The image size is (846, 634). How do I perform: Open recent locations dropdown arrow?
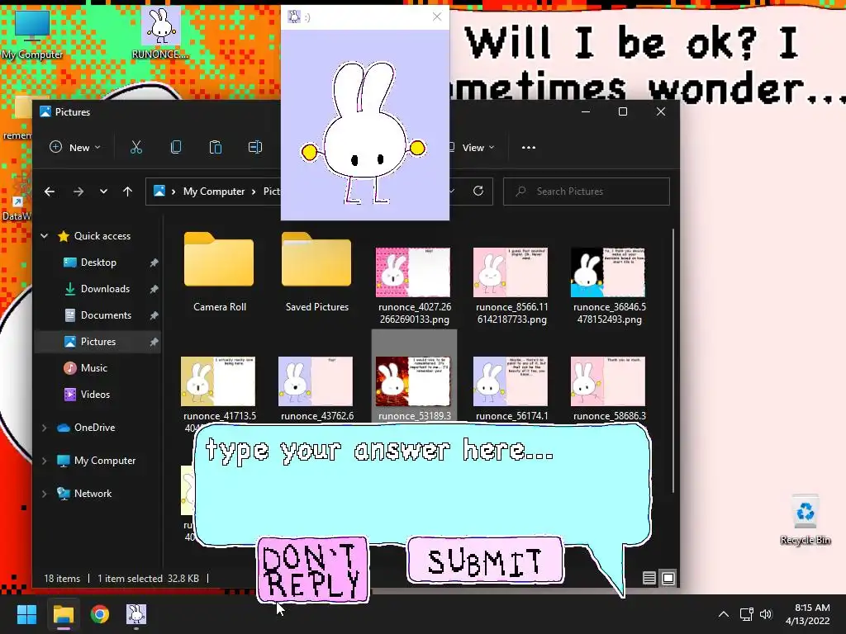click(x=103, y=192)
